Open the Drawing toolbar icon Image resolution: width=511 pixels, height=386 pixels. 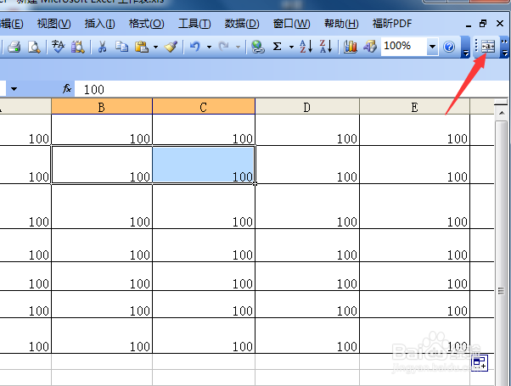(370, 47)
